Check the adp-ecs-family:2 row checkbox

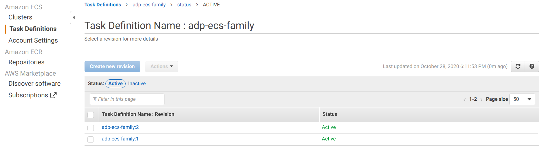click(91, 128)
